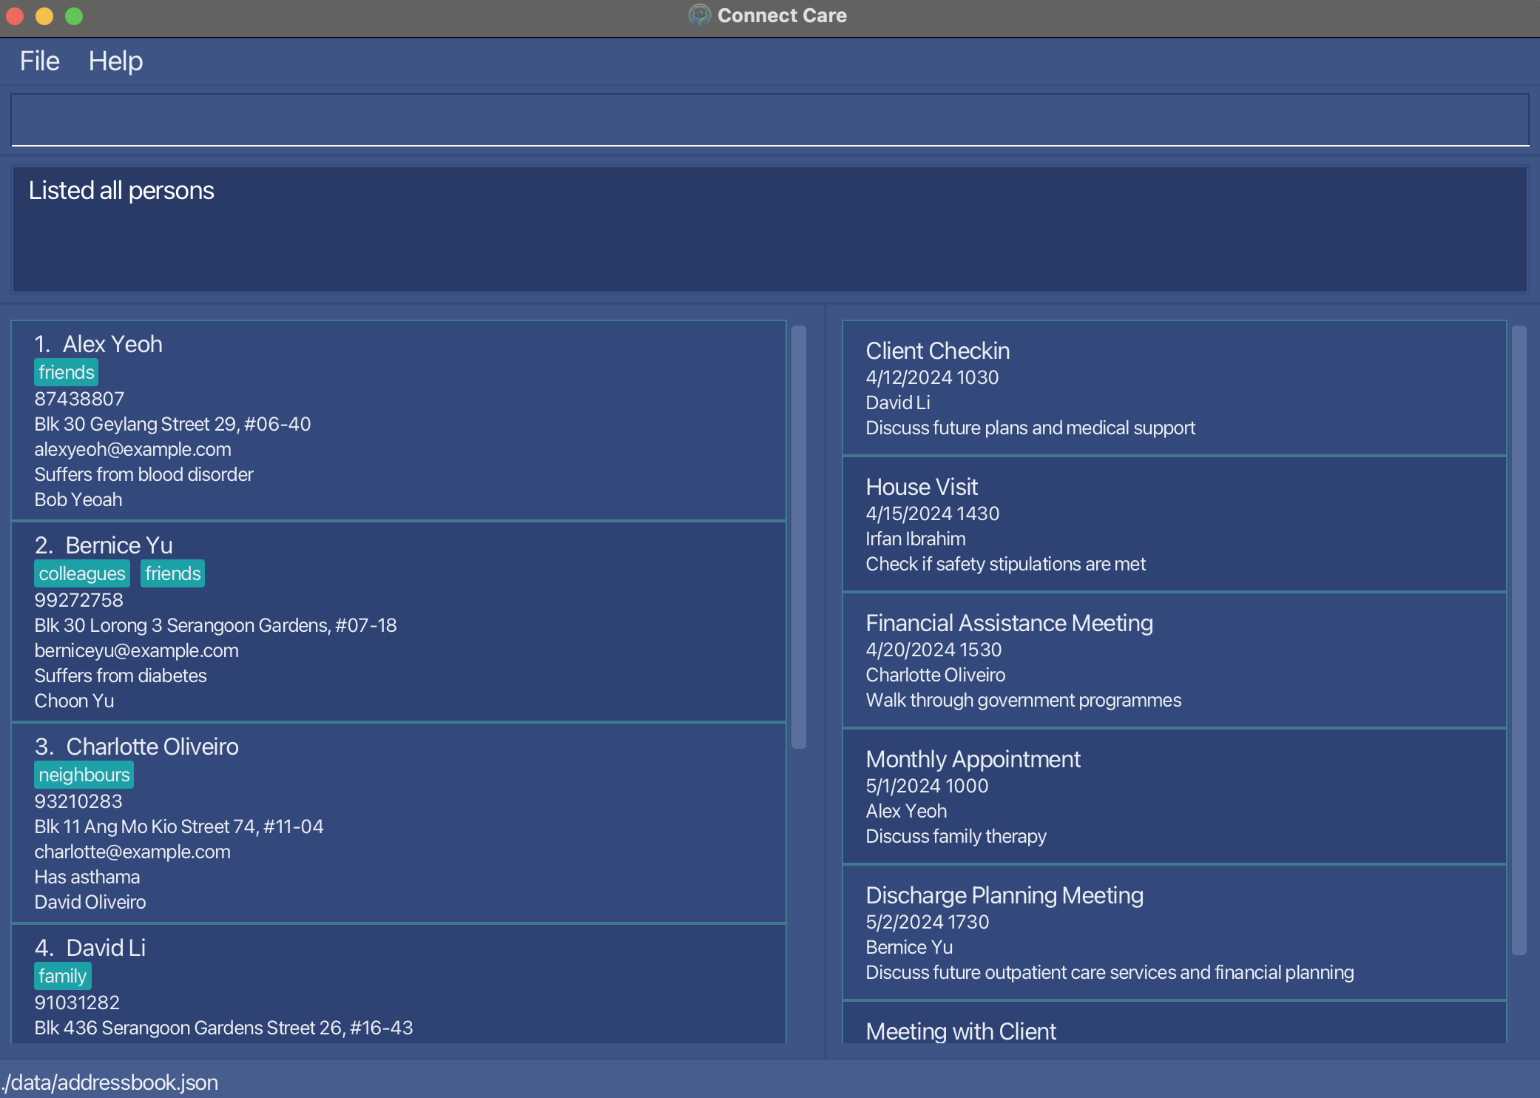
Task: Click the ./data/addressbook.json status bar path
Action: point(109,1083)
